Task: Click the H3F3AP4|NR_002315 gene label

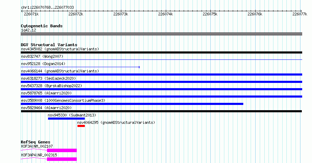Action: pyautogui.click(x=39, y=155)
